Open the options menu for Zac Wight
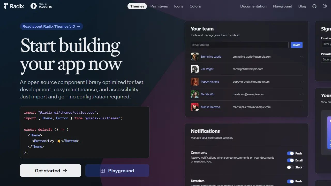Viewport: 331px width, 186px height. [301, 69]
